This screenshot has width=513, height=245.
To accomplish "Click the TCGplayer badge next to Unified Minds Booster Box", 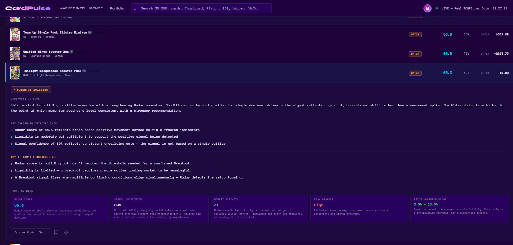I will click(78, 52).
